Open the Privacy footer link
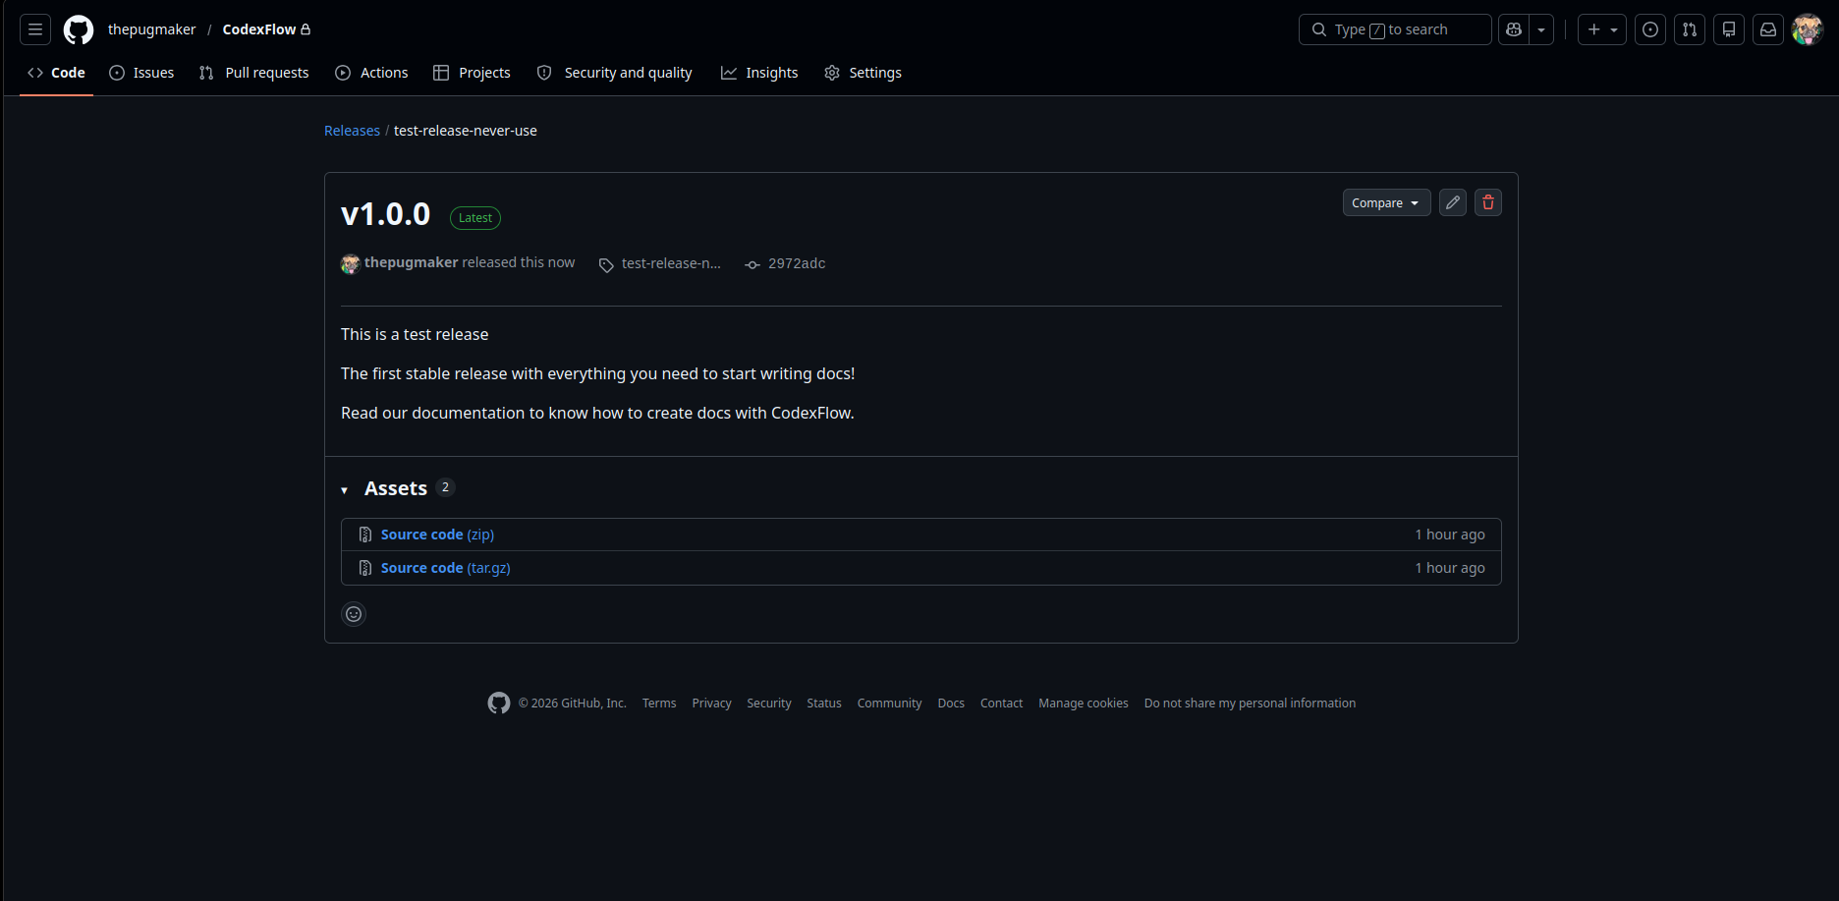Image resolution: width=1839 pixels, height=901 pixels. pyautogui.click(x=711, y=704)
